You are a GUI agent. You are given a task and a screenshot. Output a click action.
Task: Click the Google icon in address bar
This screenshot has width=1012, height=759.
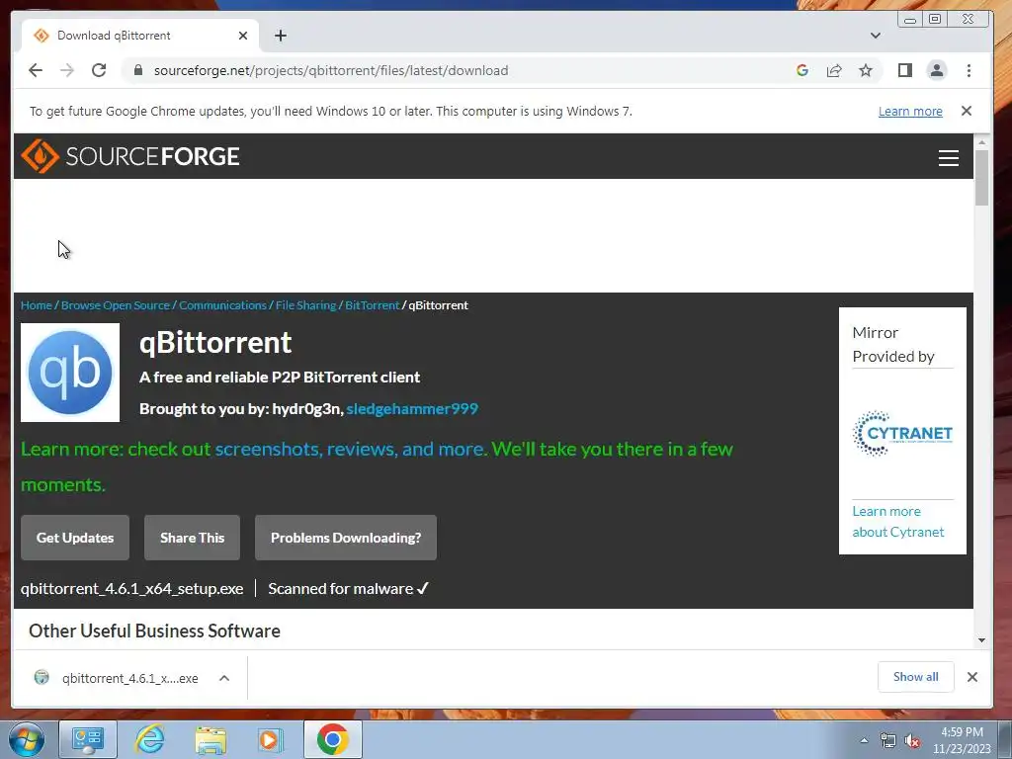point(802,70)
